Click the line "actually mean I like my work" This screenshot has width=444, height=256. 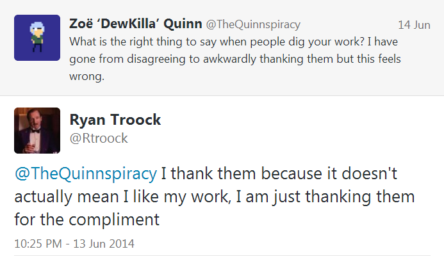pyautogui.click(x=122, y=197)
